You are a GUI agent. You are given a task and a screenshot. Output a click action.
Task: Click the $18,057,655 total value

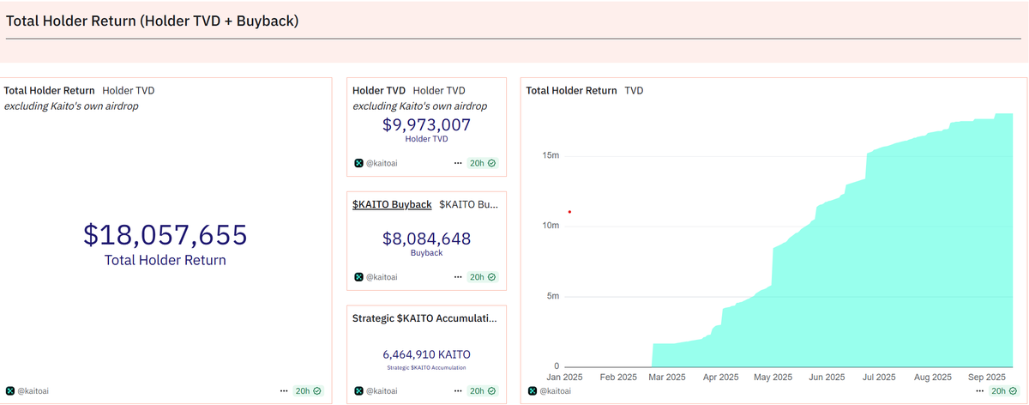pos(165,234)
